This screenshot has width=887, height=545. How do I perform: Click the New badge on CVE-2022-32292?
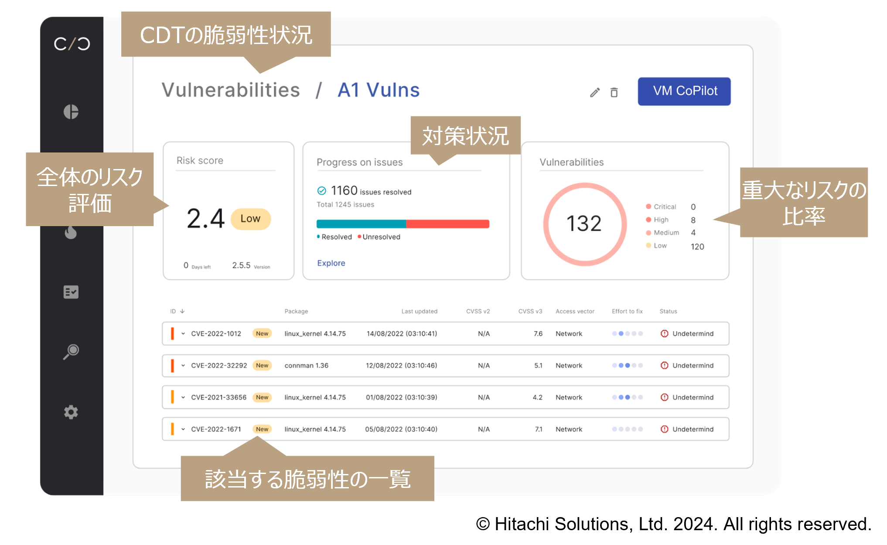(x=262, y=366)
